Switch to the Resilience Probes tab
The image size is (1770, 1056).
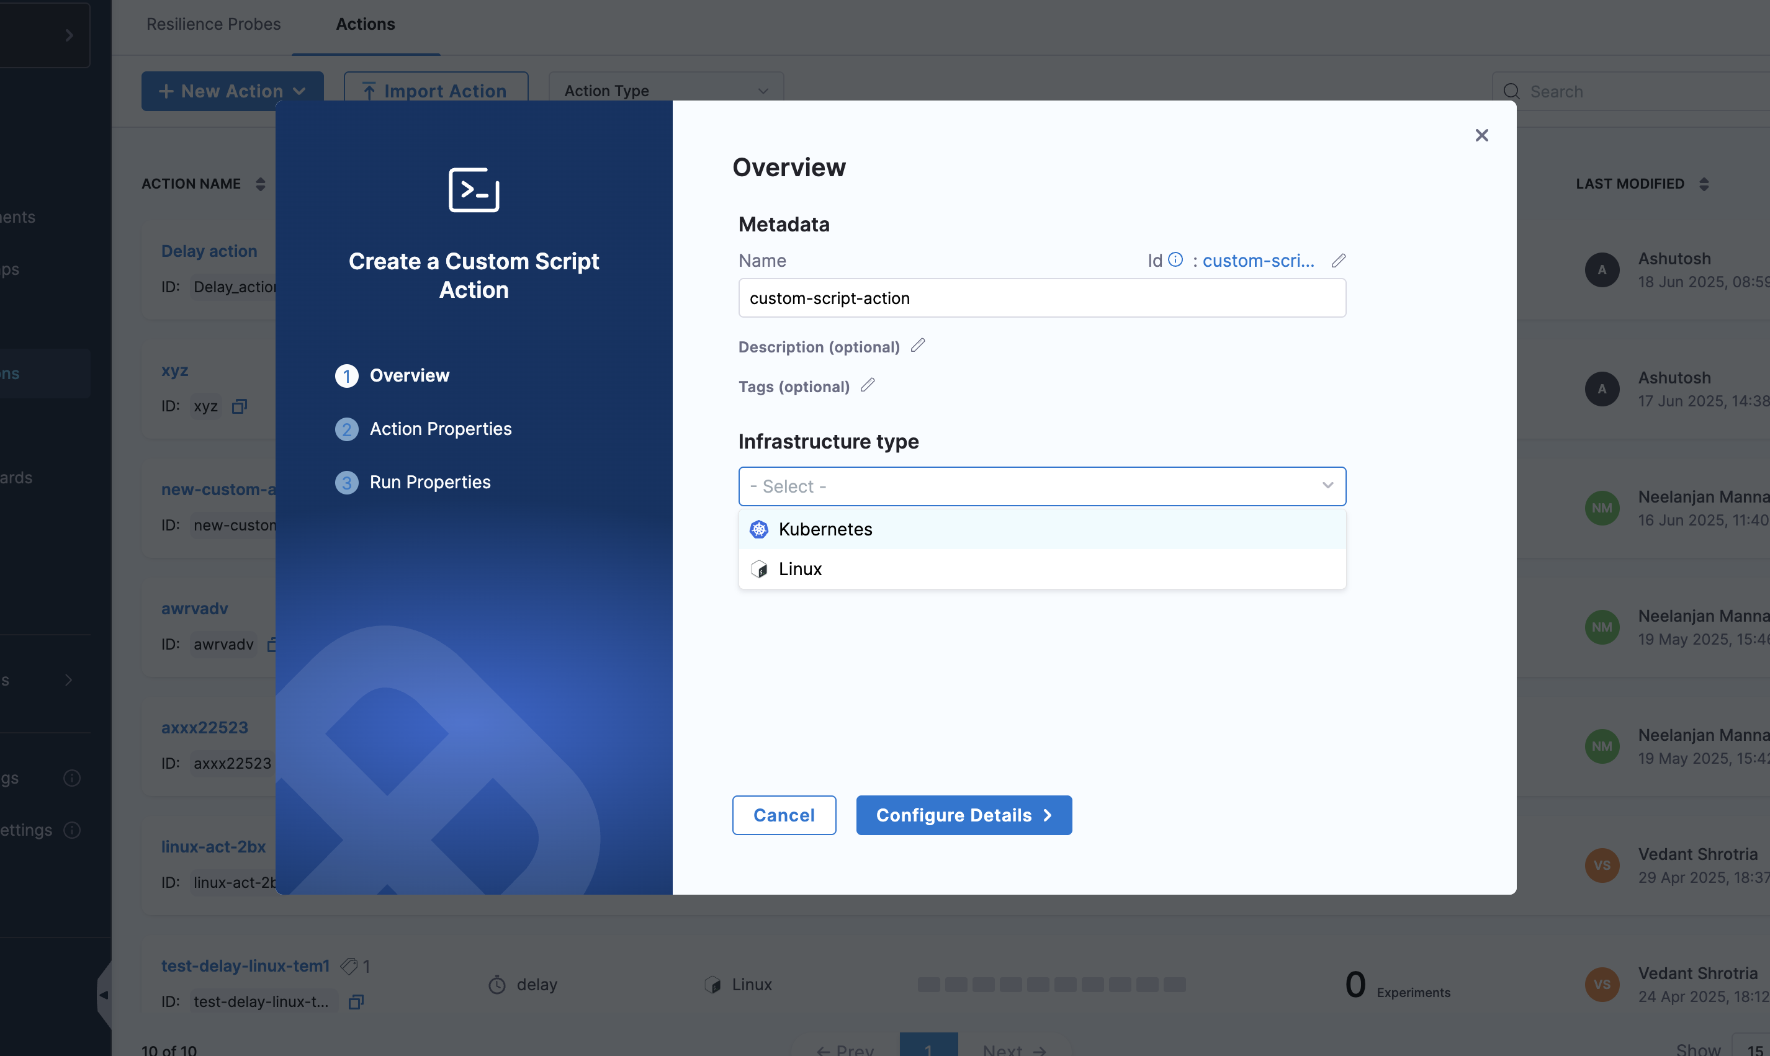point(213,24)
